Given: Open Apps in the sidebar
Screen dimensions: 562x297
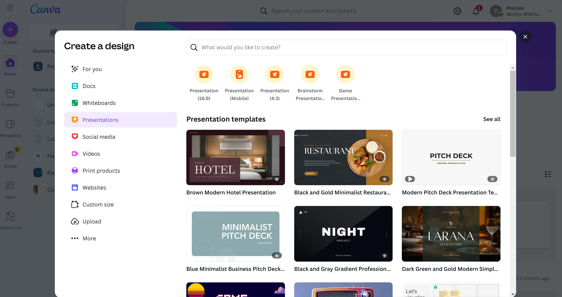Looking at the screenshot, I should tap(10, 190).
